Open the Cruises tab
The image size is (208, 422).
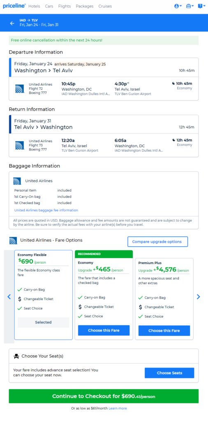(105, 6)
